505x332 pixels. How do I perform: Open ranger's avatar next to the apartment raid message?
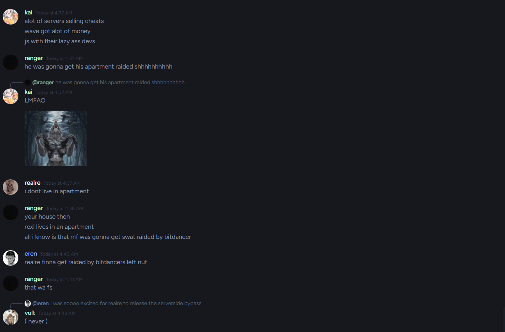(x=11, y=62)
